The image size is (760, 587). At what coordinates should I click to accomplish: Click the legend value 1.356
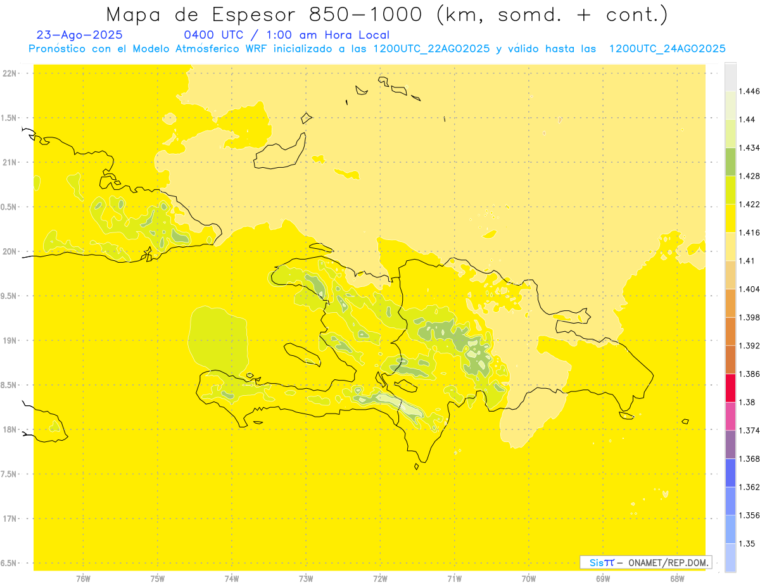[749, 515]
